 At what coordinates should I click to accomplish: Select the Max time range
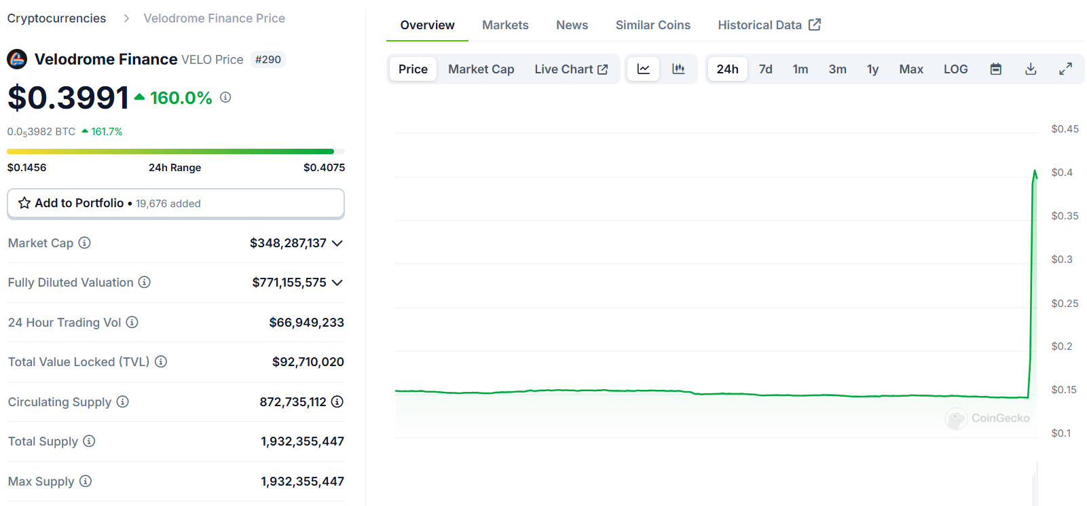(911, 69)
